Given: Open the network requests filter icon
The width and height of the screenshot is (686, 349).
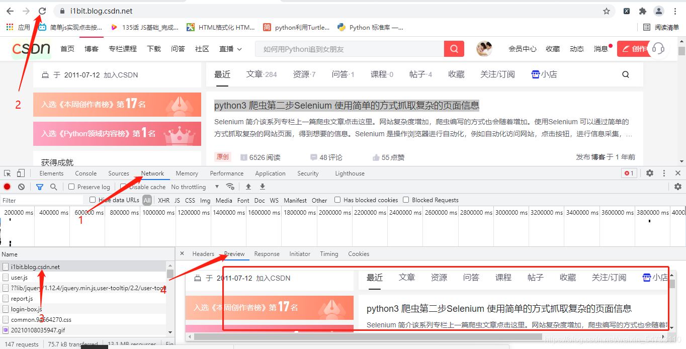Looking at the screenshot, I should [40, 187].
